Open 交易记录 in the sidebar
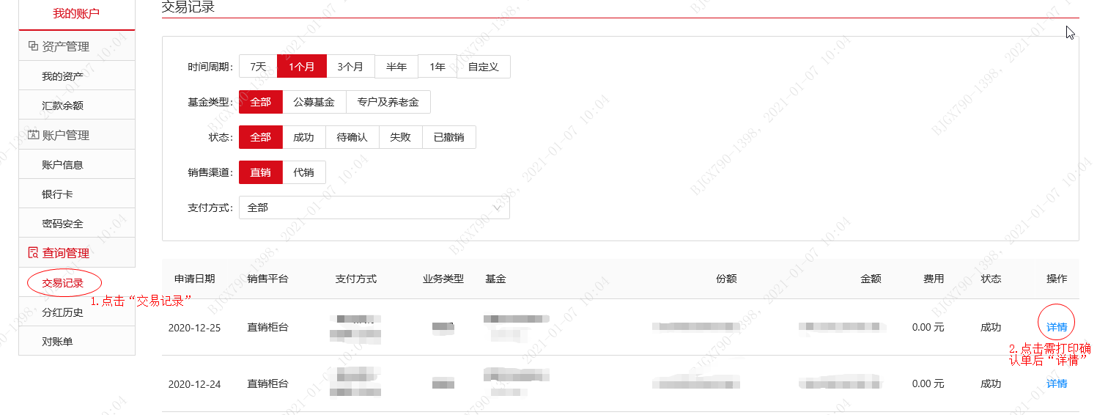This screenshot has width=1097, height=415. 63,283
